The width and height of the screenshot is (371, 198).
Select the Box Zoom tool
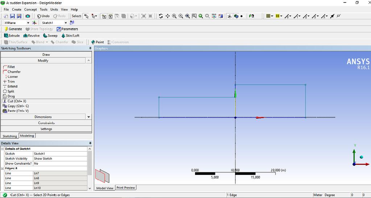[181, 16]
